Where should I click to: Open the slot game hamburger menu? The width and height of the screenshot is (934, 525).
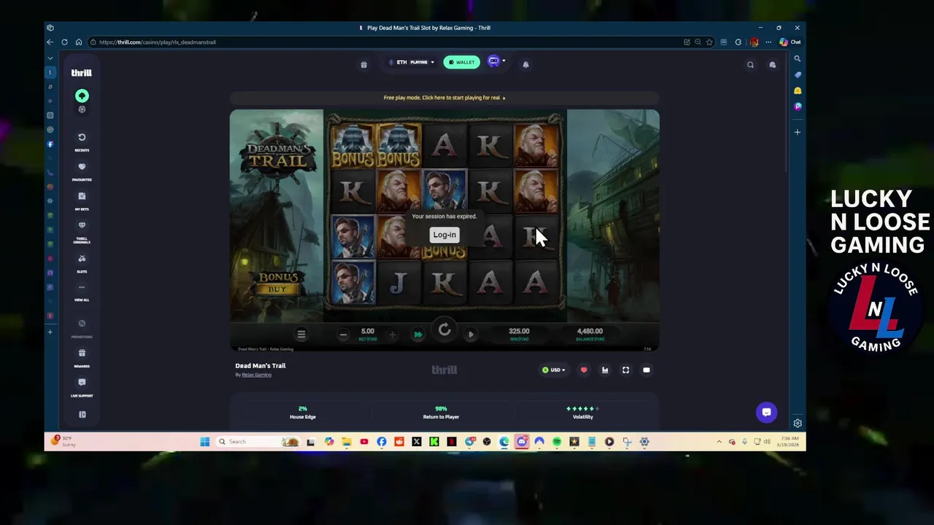[301, 334]
